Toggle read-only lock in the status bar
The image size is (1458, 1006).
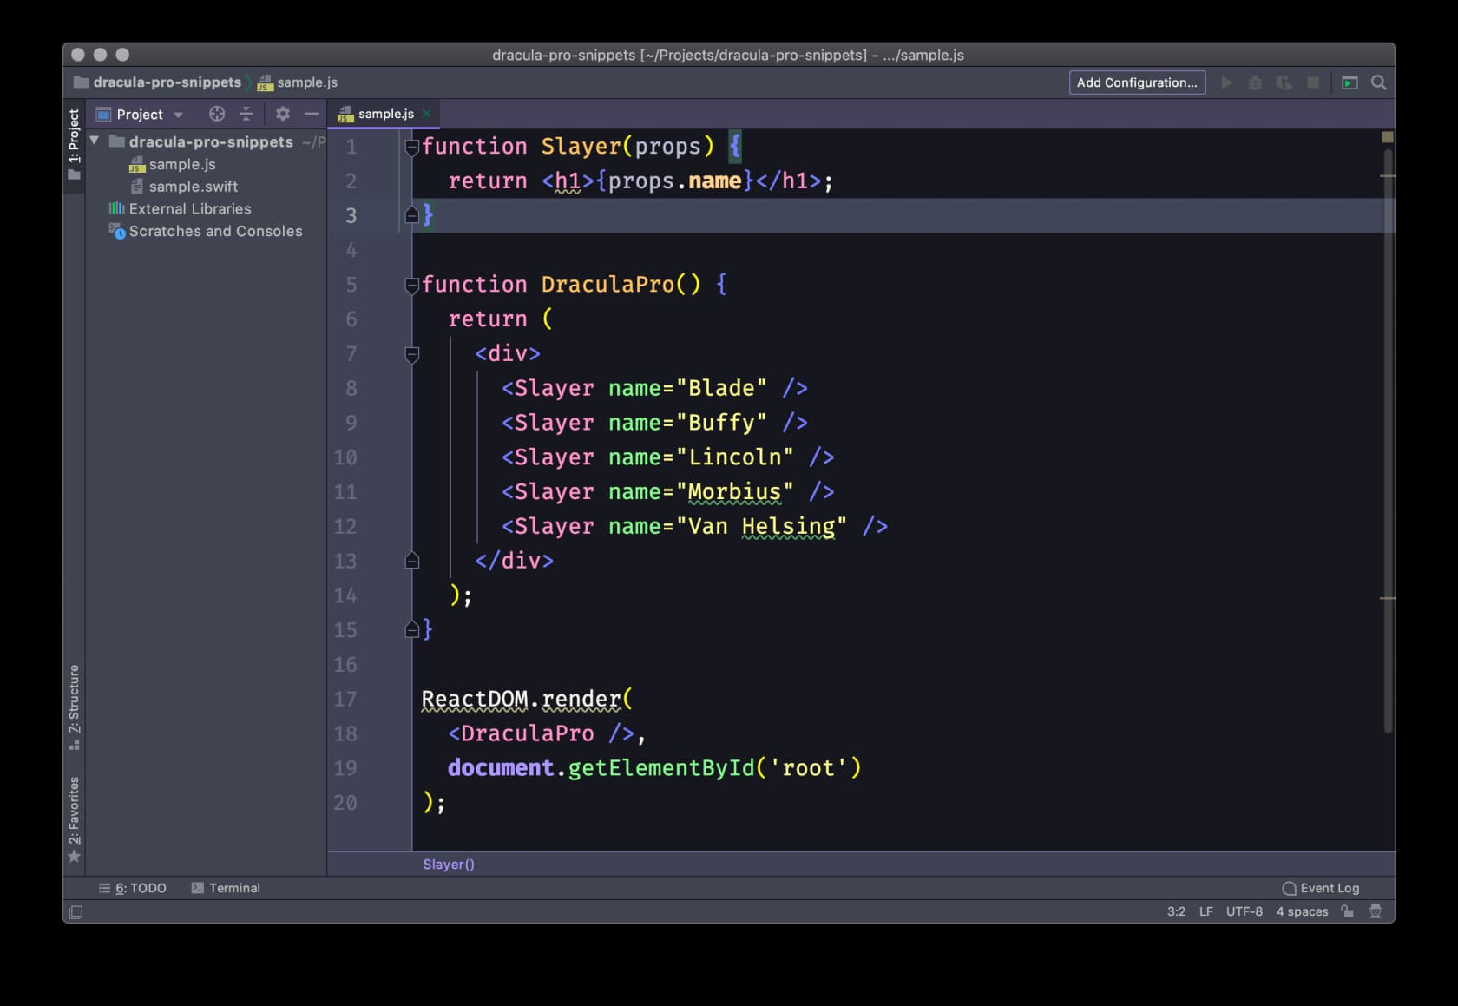point(1346,911)
